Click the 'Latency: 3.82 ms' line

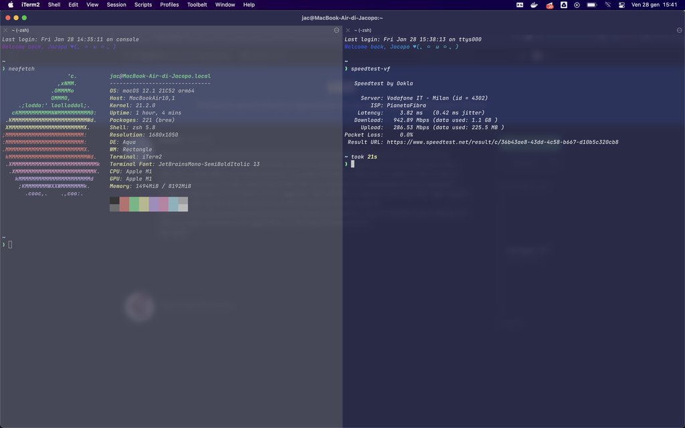(x=421, y=112)
